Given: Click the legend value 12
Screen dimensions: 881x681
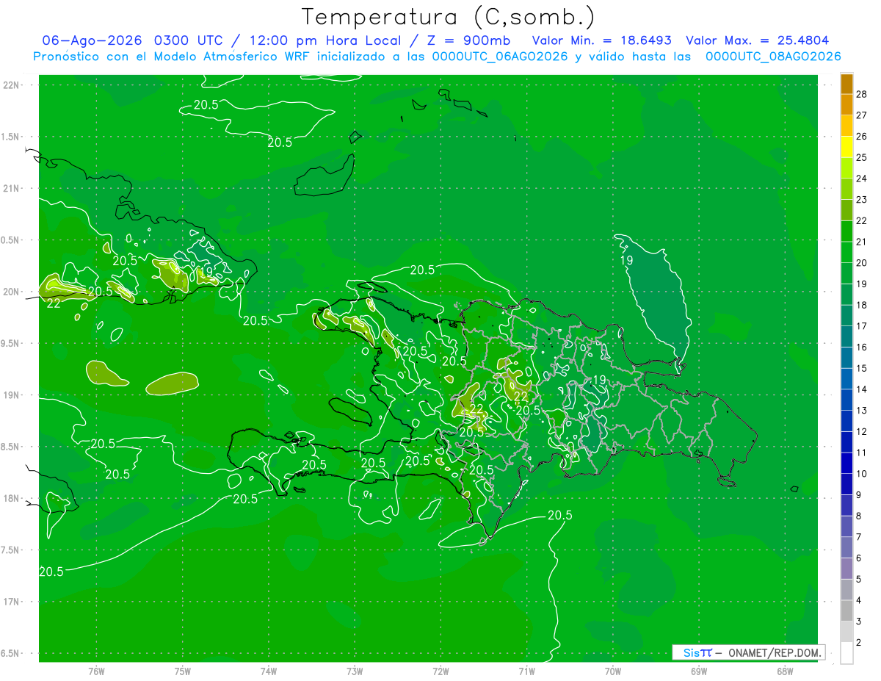Looking at the screenshot, I should pyautogui.click(x=862, y=432).
